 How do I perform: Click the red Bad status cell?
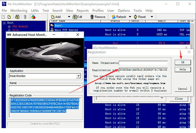tap(115, 43)
